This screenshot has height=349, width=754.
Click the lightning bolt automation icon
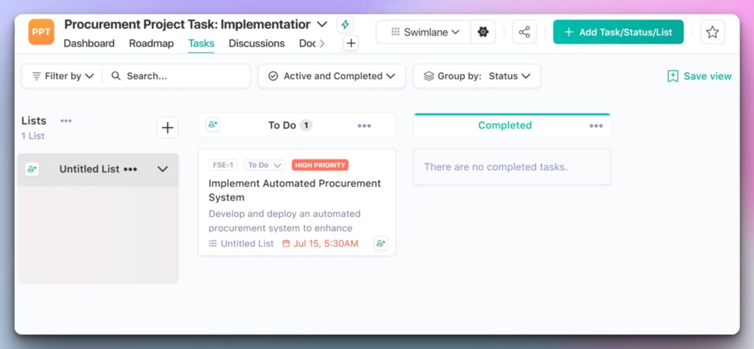tap(345, 24)
